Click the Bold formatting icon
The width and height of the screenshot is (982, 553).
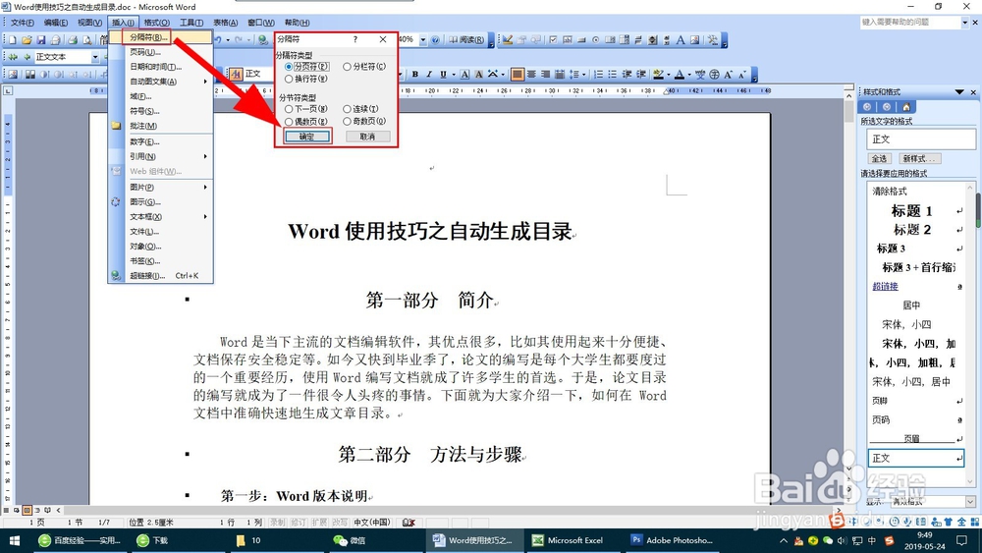tap(414, 74)
